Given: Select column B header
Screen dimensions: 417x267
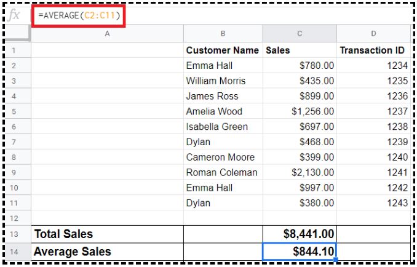Looking at the screenshot, I should pyautogui.click(x=223, y=34).
